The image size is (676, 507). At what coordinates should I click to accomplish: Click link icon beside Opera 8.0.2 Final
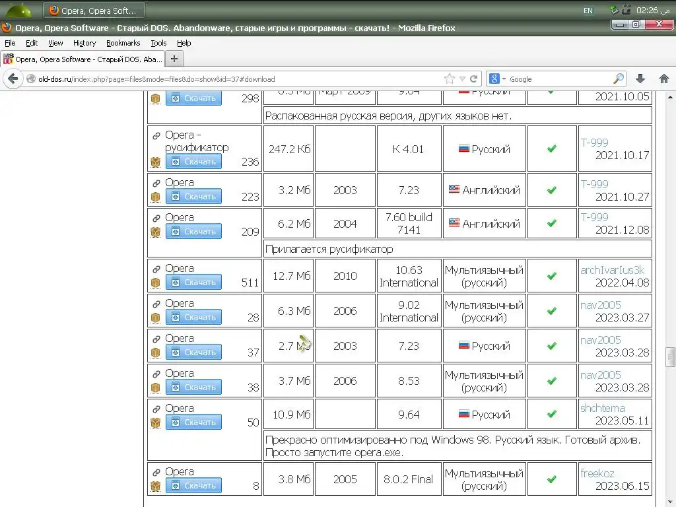point(156,472)
